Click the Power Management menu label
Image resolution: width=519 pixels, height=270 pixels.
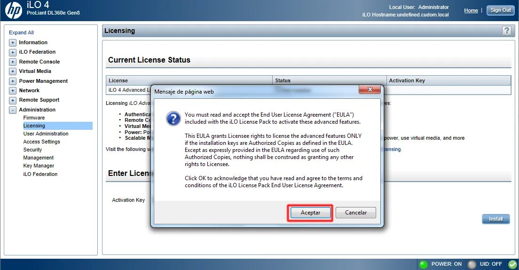(x=43, y=81)
